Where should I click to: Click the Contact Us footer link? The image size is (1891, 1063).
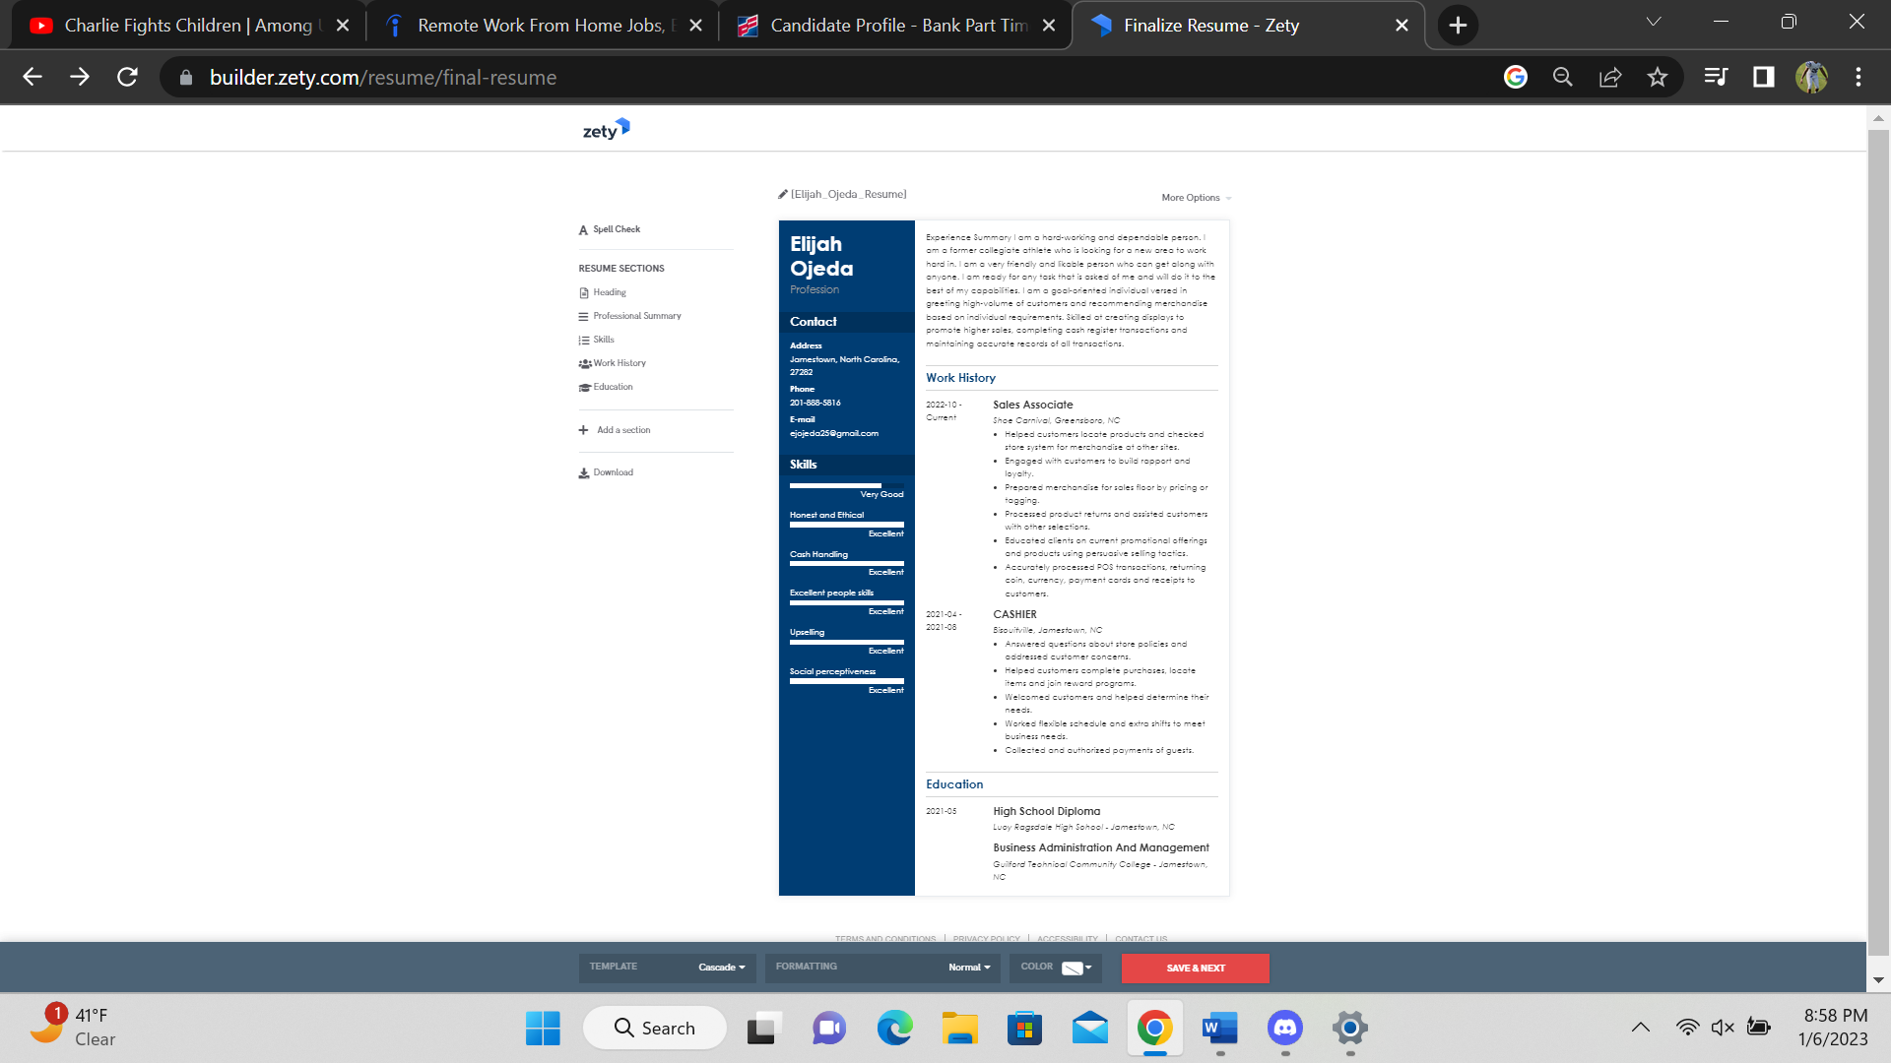1141,938
